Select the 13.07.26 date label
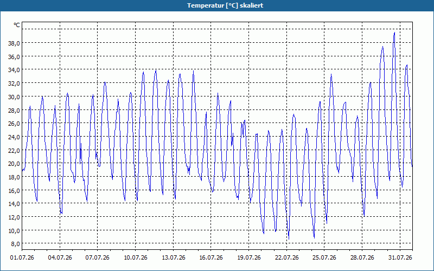The image size is (434, 271). [173, 258]
